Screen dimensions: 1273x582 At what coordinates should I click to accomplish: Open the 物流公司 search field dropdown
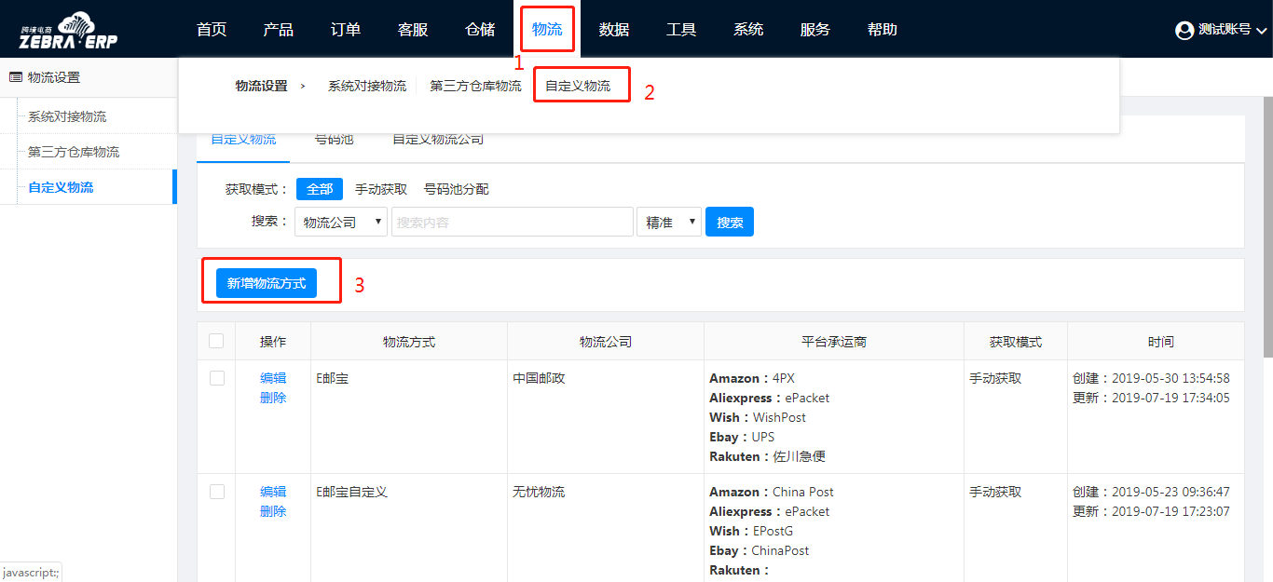click(x=341, y=223)
